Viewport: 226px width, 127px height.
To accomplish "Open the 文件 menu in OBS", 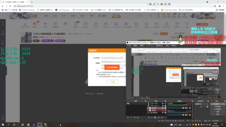I will click(x=129, y=46).
